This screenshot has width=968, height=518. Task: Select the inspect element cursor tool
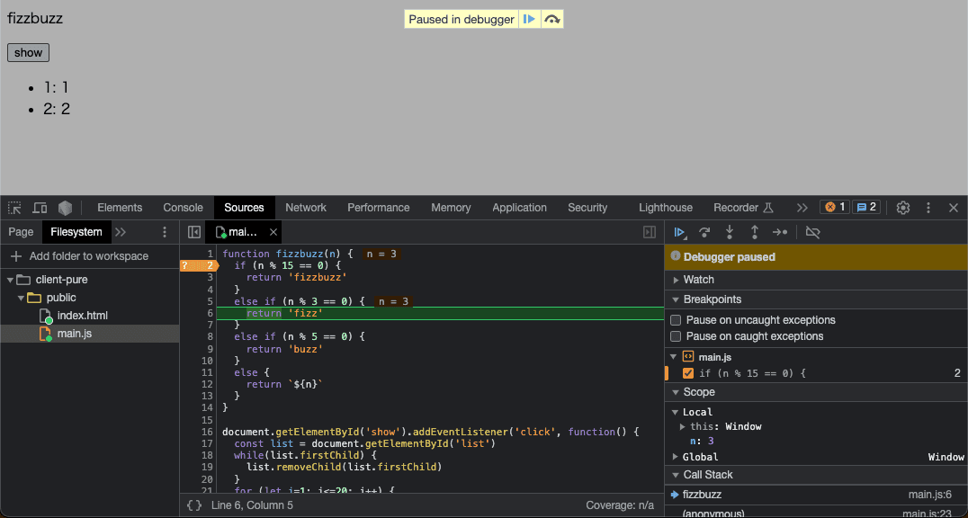[14, 207]
